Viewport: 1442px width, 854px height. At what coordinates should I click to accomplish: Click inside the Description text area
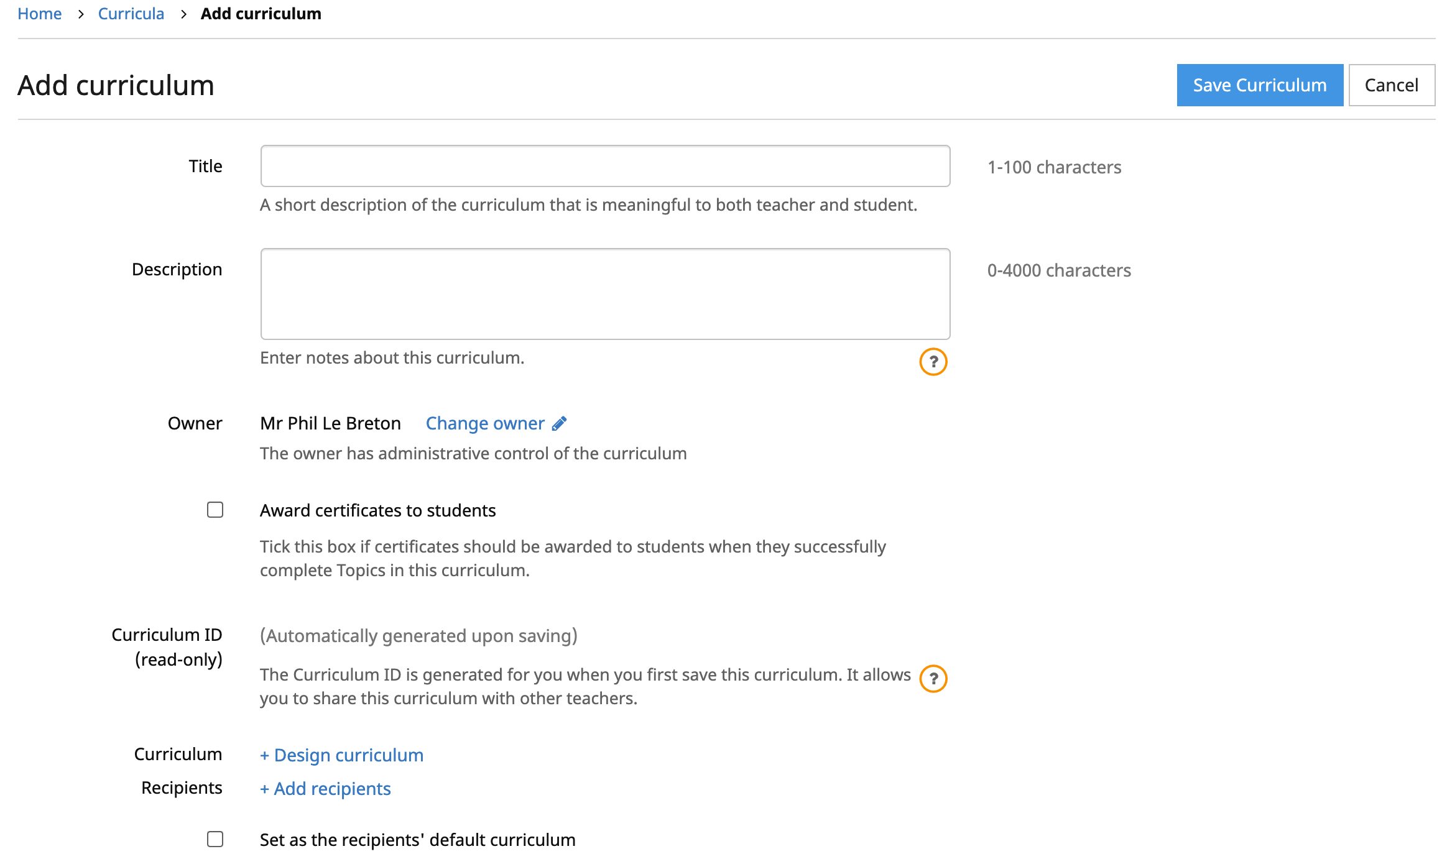point(605,294)
